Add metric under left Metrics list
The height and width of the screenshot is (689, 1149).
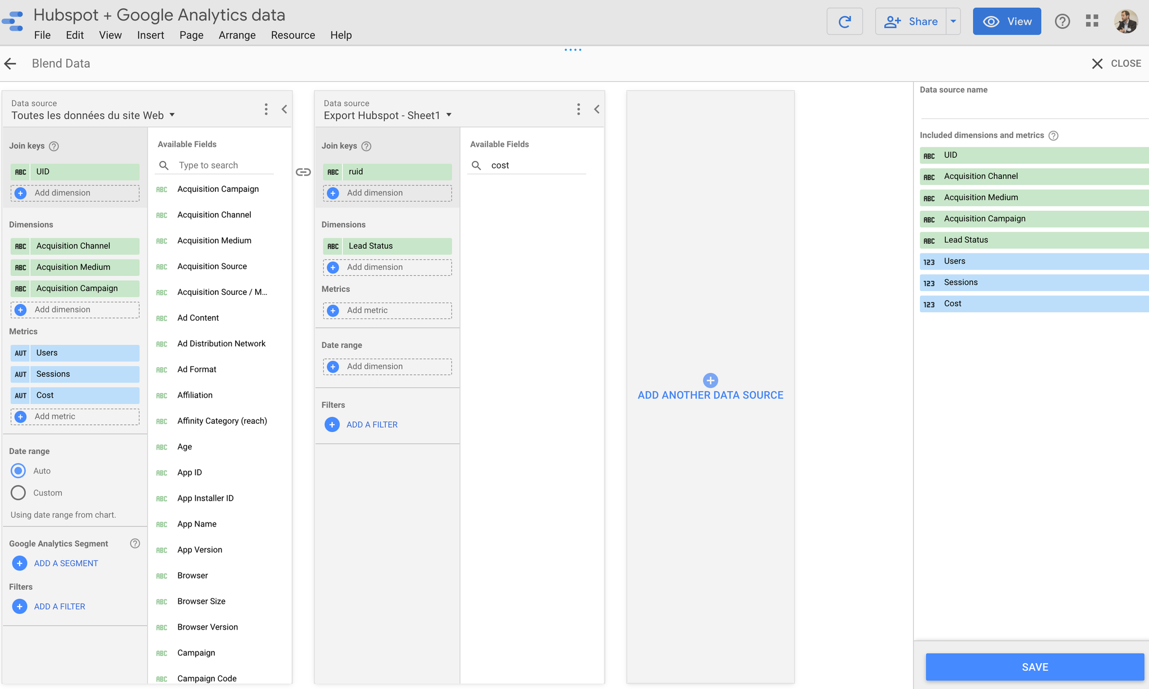pos(75,417)
